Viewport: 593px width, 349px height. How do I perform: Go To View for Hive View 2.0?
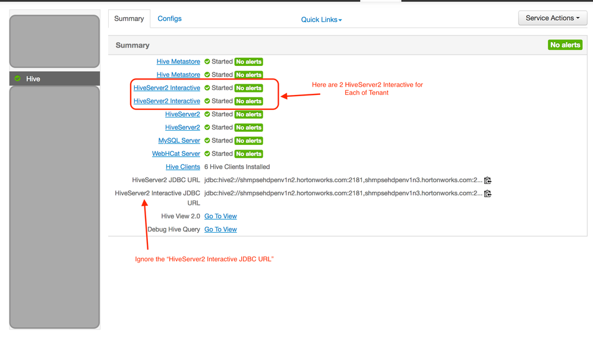tap(220, 216)
